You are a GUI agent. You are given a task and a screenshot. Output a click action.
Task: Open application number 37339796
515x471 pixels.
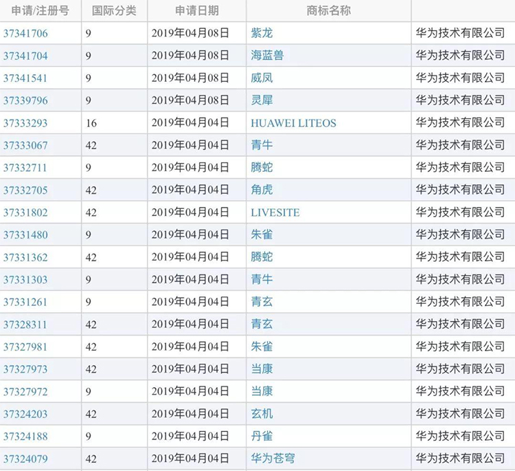(25, 100)
